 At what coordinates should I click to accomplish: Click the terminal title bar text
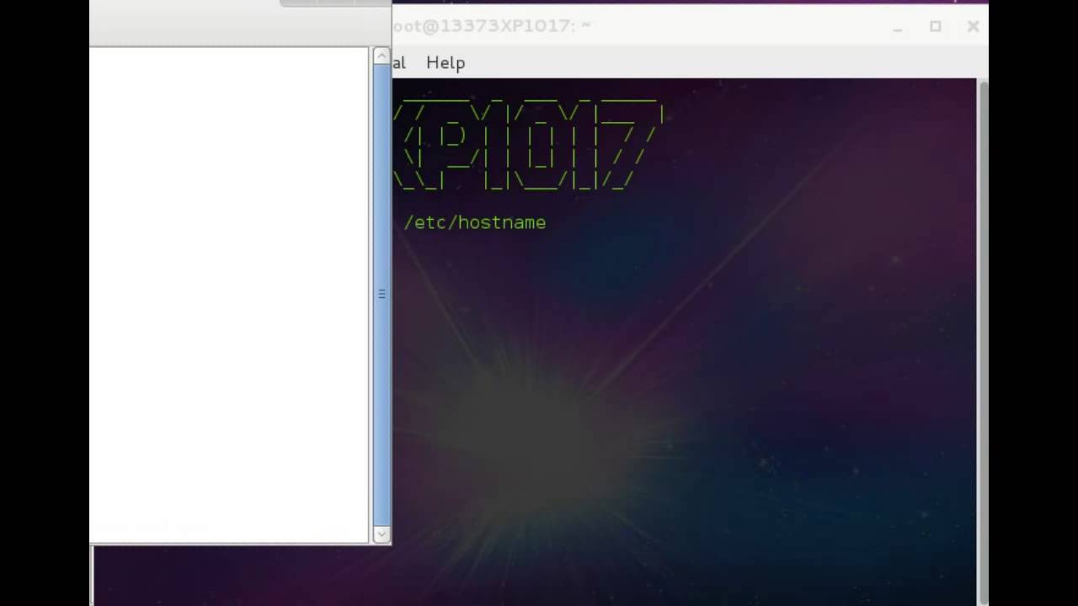click(491, 25)
